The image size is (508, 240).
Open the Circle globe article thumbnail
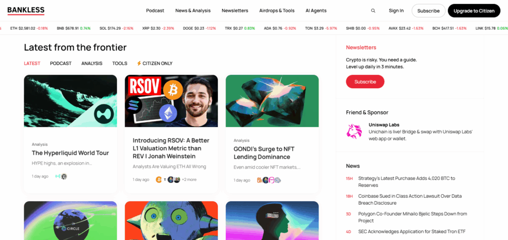[70, 221]
